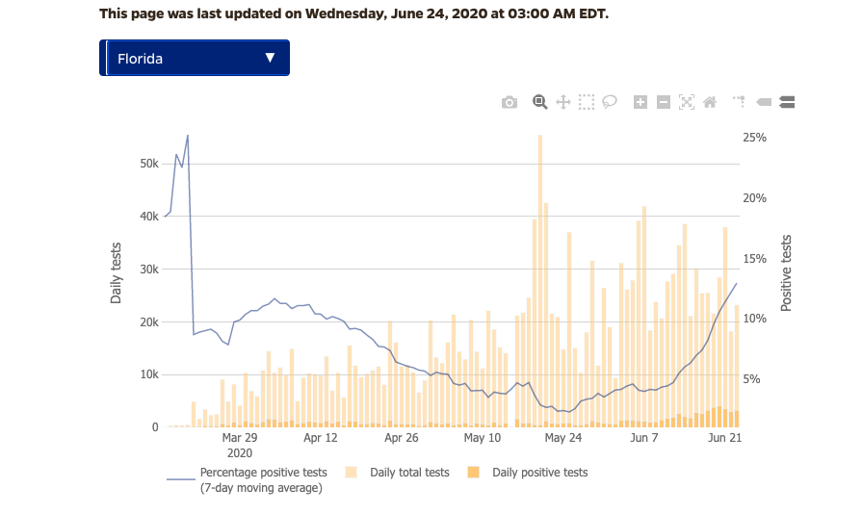
Task: Choose the Lasso Select tool
Action: [x=610, y=102]
